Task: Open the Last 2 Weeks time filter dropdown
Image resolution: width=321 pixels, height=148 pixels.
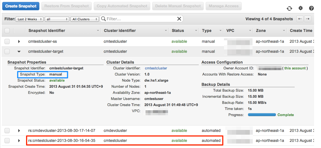Action: point(29,19)
